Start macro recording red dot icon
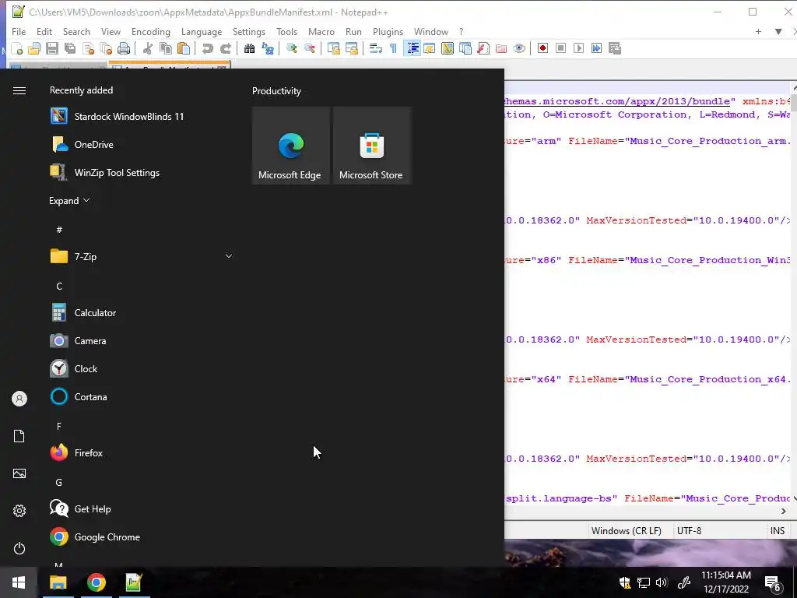The height and width of the screenshot is (598, 797). click(x=542, y=48)
